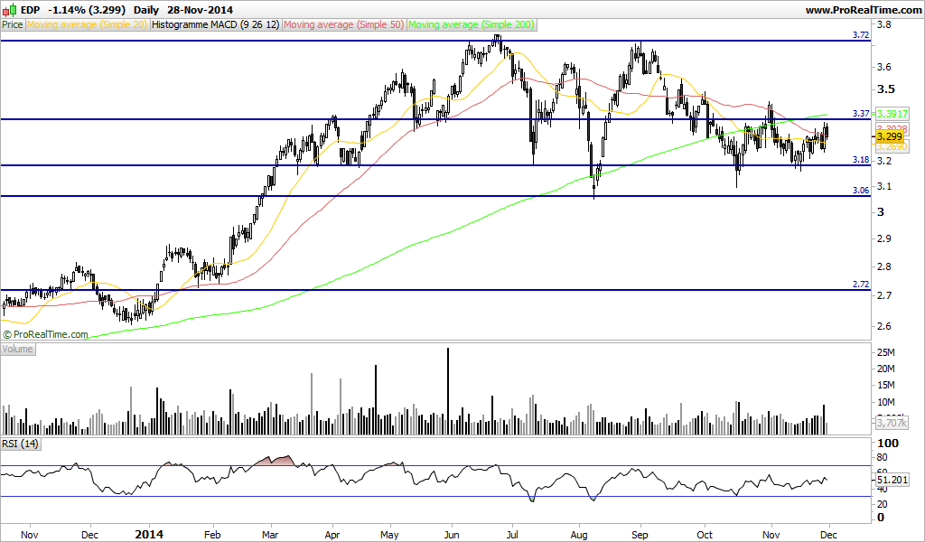This screenshot has height=542, width=925.
Task: Click the candlestick chart icon beside EDP
Action: 9,9
